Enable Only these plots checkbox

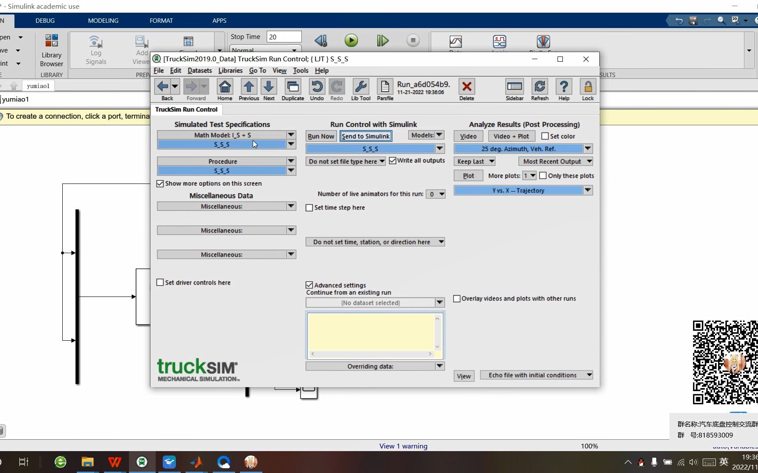coord(543,176)
